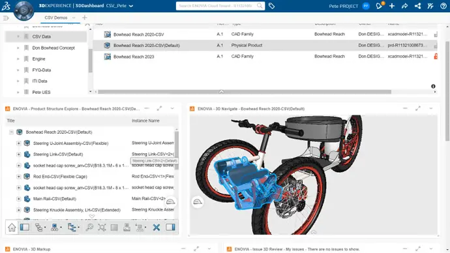Click the Home icon in structure toolbar
The height and width of the screenshot is (253, 450).
(12, 228)
